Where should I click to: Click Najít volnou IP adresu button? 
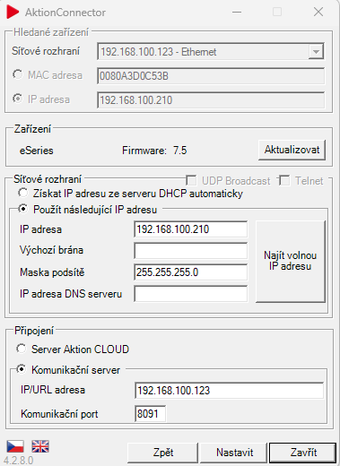[x=291, y=262]
